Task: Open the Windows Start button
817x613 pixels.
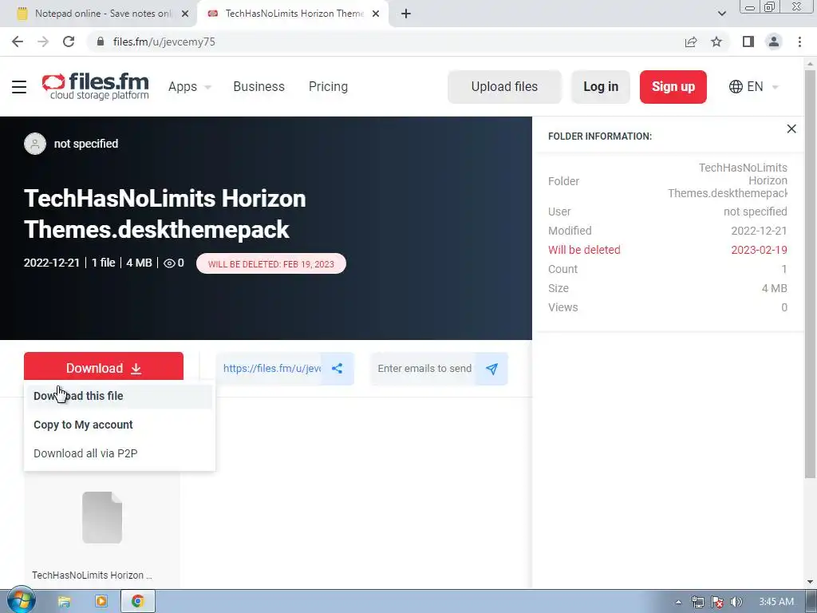Action: (x=21, y=600)
